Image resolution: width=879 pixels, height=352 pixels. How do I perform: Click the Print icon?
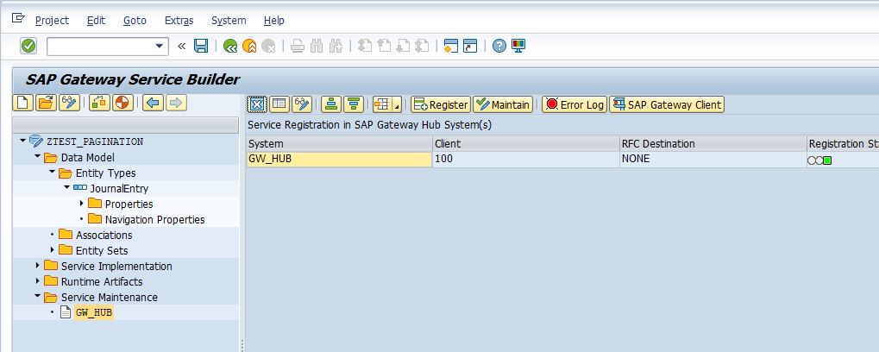pyautogui.click(x=298, y=46)
